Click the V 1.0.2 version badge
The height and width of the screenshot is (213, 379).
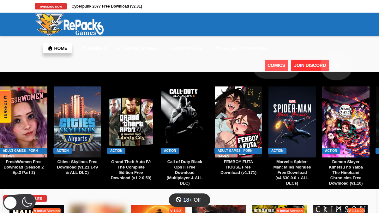176,210
